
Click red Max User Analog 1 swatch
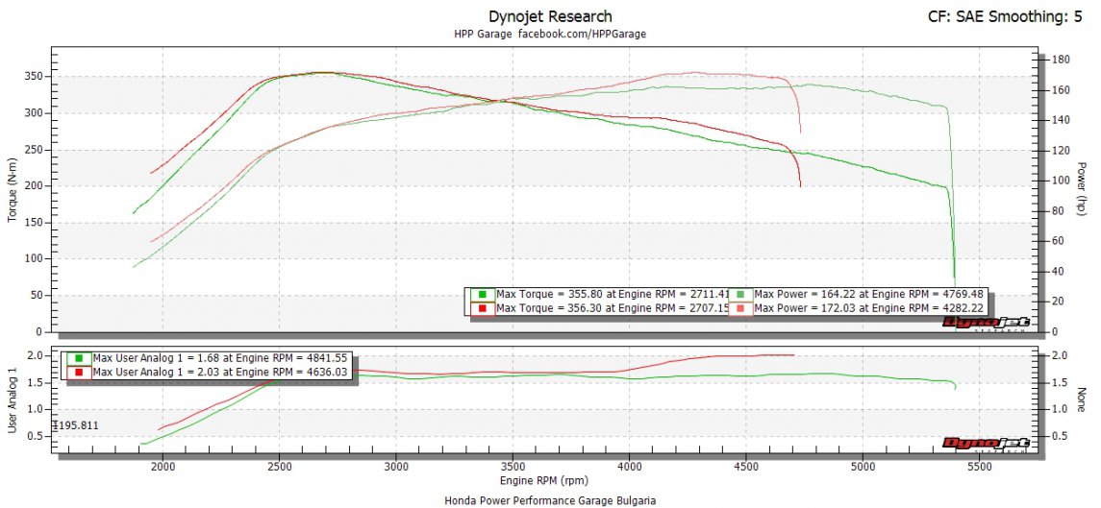(x=80, y=372)
